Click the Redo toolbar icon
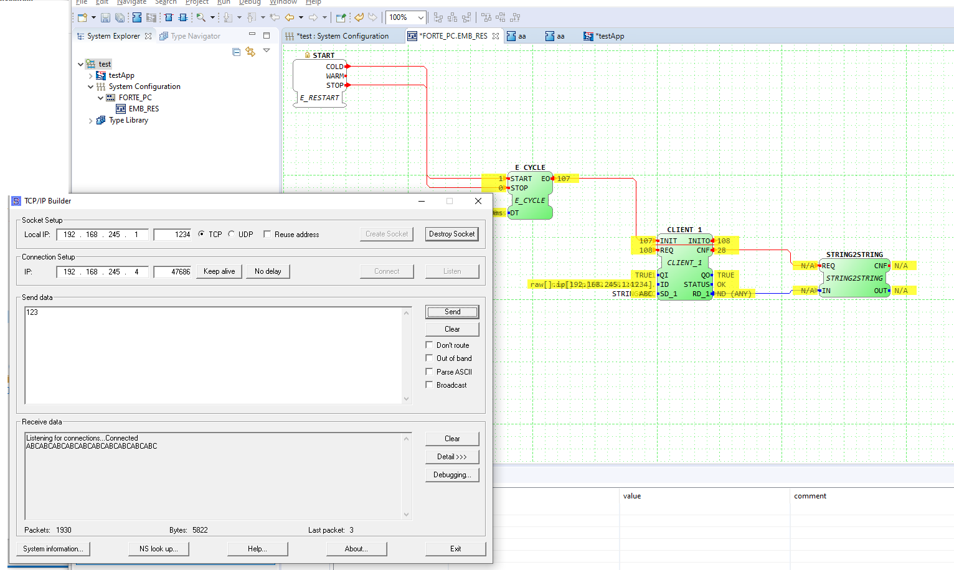The width and height of the screenshot is (954, 570). (372, 17)
